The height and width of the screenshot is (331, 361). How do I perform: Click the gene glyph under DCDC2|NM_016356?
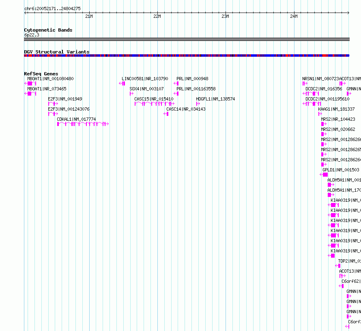click(x=311, y=94)
